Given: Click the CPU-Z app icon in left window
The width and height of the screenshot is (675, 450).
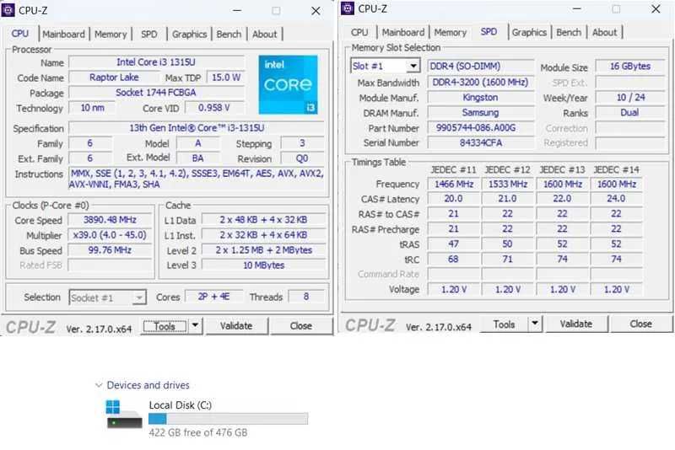Looking at the screenshot, I should (x=8, y=10).
